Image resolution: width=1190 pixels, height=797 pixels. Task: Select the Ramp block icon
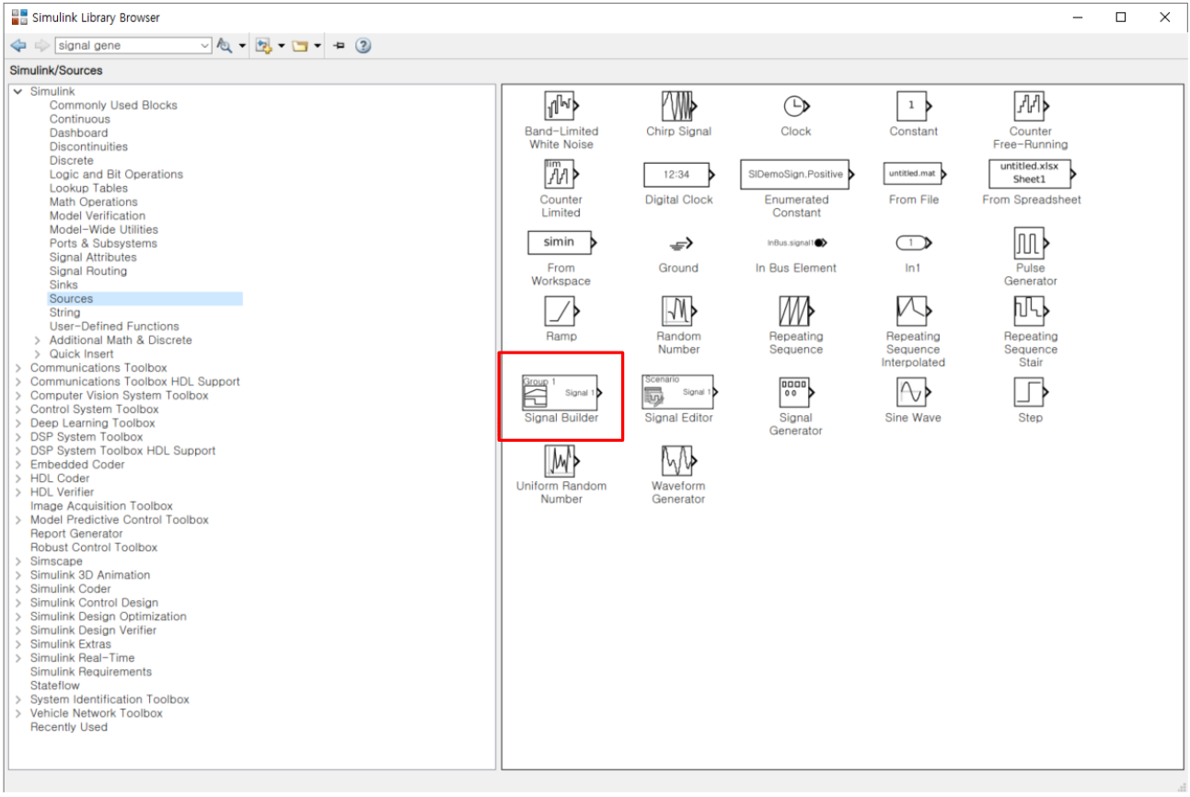560,312
